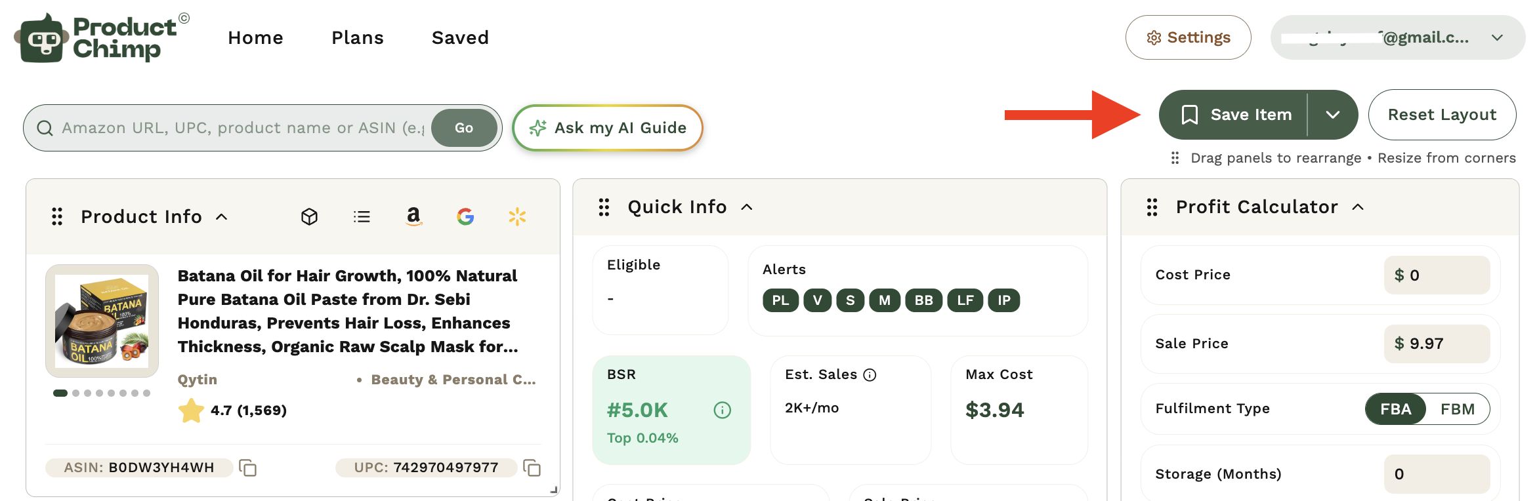Click the 3D box icon in Product Info

tap(309, 216)
